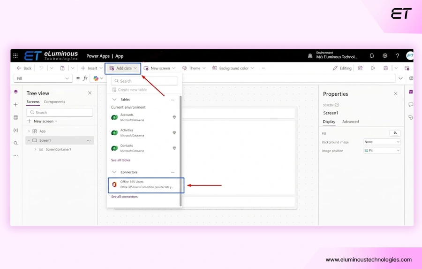Image resolution: width=422 pixels, height=269 pixels.
Task: Open the Variables icon in sidebar
Action: [x=15, y=130]
